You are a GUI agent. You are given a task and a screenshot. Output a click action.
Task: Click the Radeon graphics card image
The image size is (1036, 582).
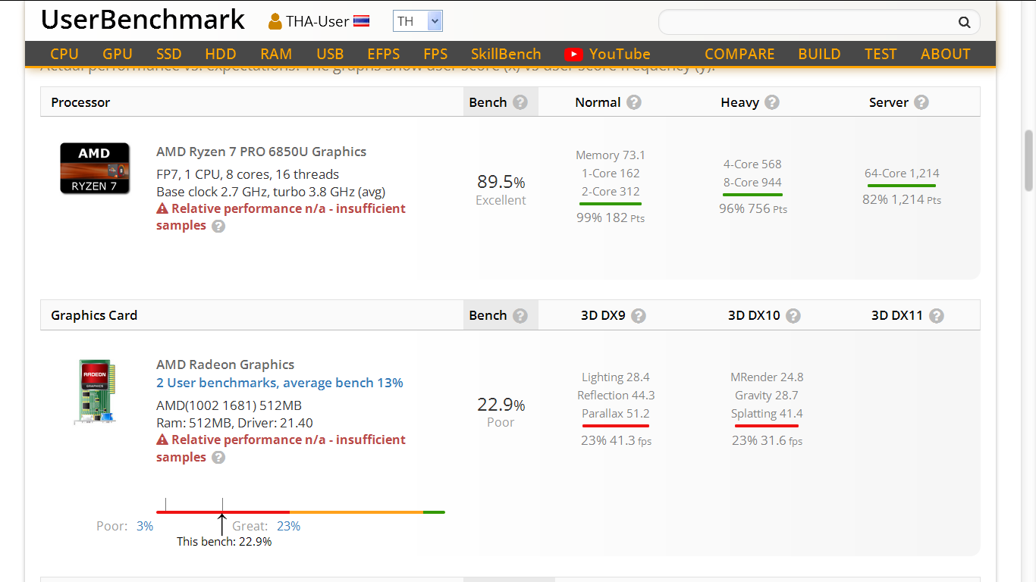point(95,391)
